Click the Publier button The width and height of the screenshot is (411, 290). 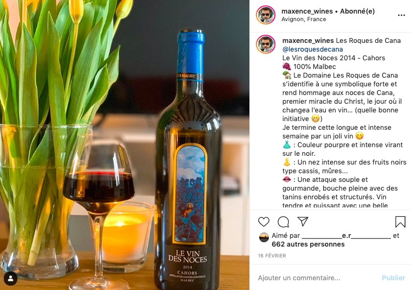tap(393, 278)
